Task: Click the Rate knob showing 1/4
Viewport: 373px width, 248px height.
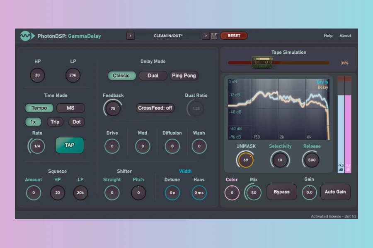Action: [x=37, y=146]
